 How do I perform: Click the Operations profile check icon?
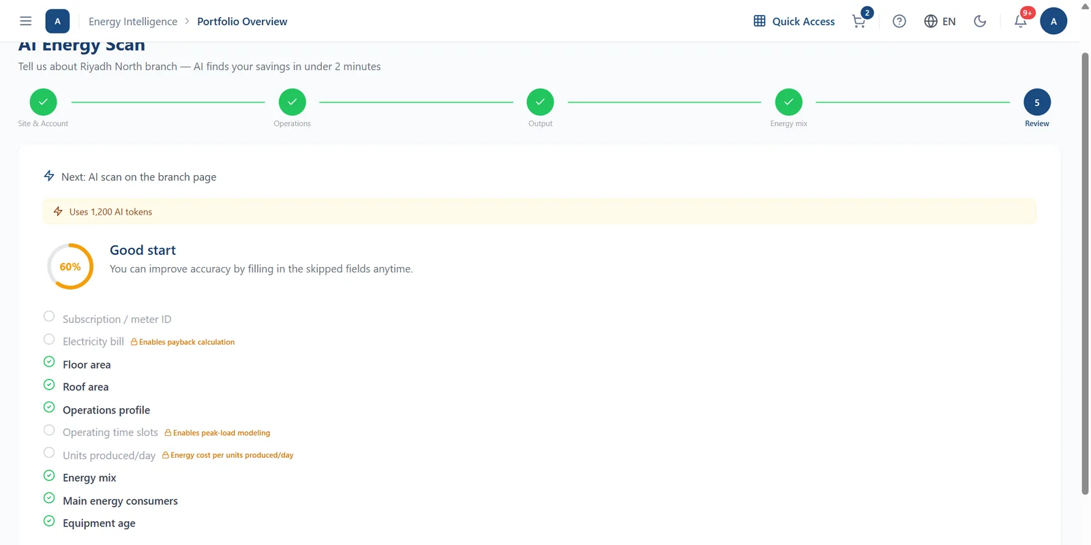pos(49,407)
